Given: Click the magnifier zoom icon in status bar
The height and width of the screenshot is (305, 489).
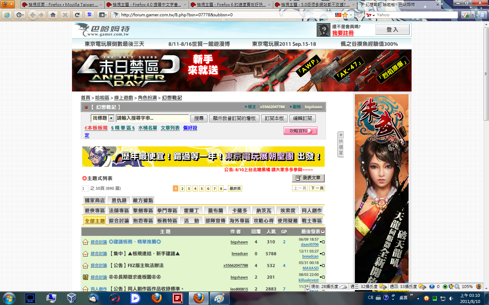Looking at the screenshot, I should [x=457, y=287].
